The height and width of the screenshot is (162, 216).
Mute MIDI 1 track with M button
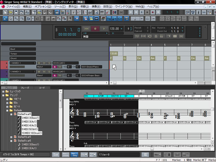point(44,63)
